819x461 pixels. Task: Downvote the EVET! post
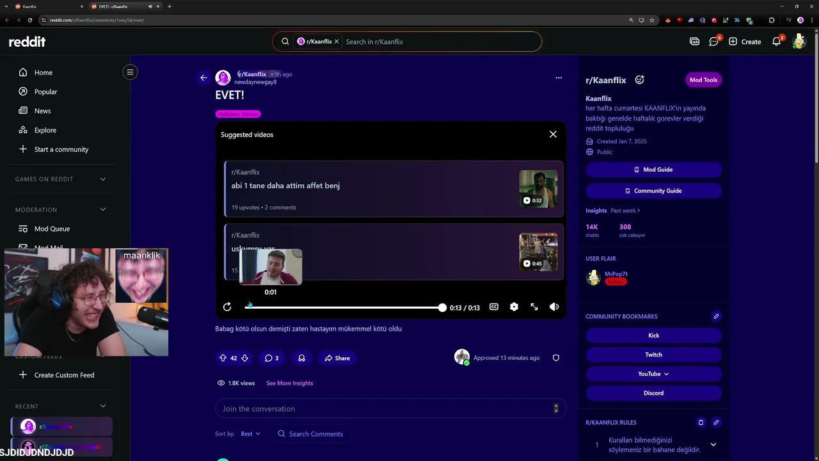tap(244, 358)
